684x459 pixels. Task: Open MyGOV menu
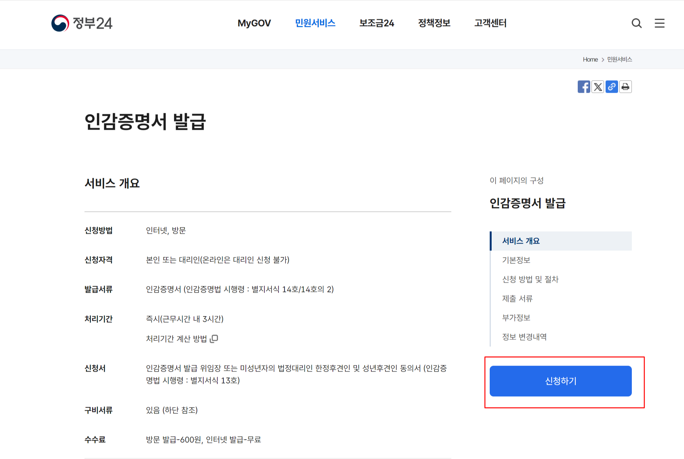click(x=254, y=23)
